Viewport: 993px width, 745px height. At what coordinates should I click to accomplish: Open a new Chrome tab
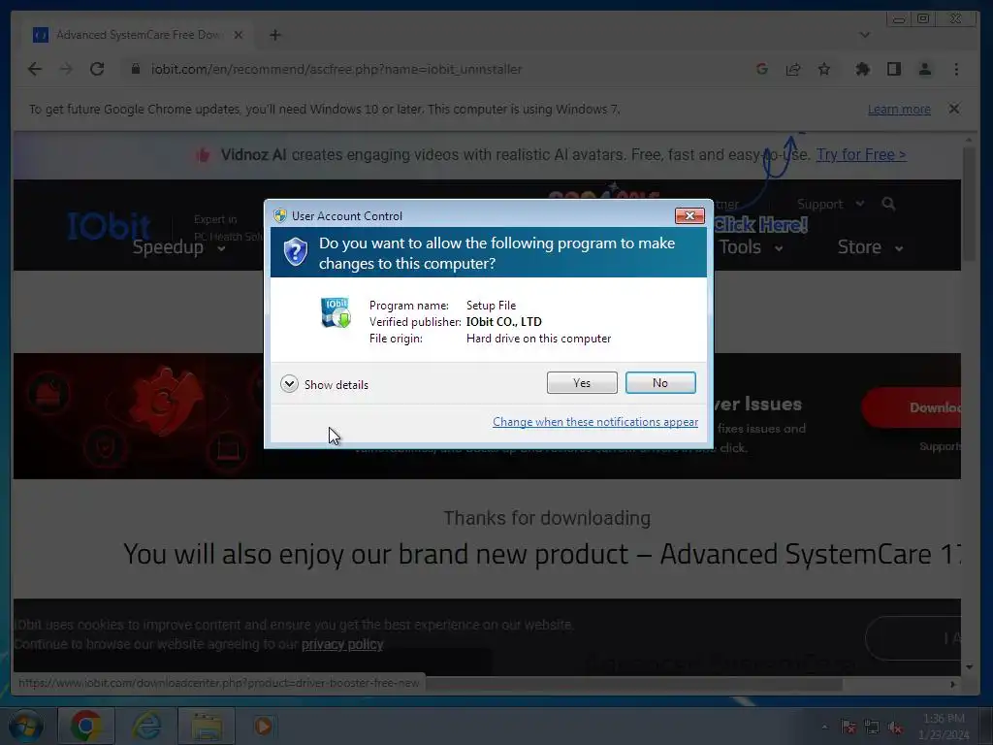(274, 35)
